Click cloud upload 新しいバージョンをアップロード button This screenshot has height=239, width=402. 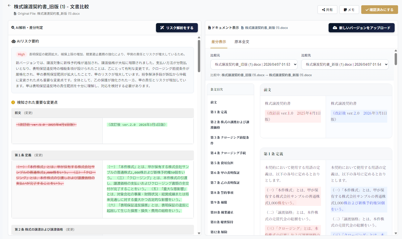click(x=361, y=28)
